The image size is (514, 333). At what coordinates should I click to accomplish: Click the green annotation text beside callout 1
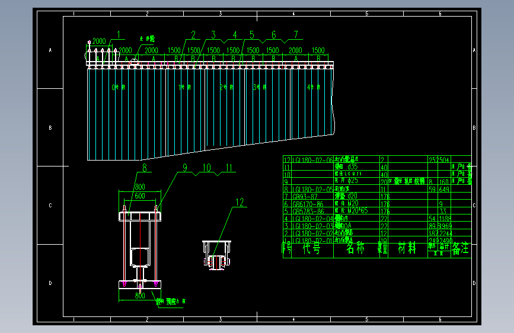[147, 39]
